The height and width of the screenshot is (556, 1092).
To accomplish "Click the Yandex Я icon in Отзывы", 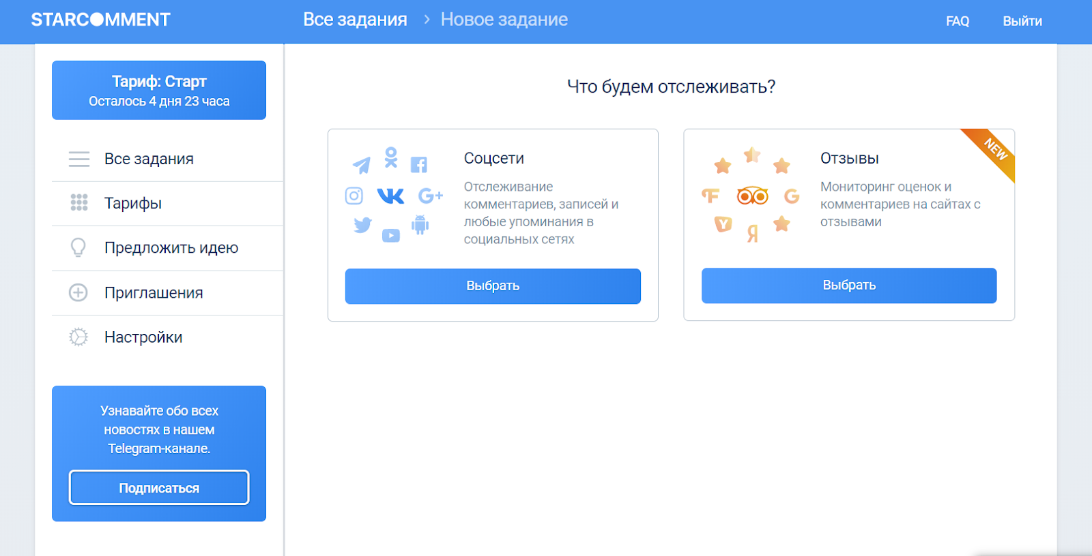I will pyautogui.click(x=752, y=234).
